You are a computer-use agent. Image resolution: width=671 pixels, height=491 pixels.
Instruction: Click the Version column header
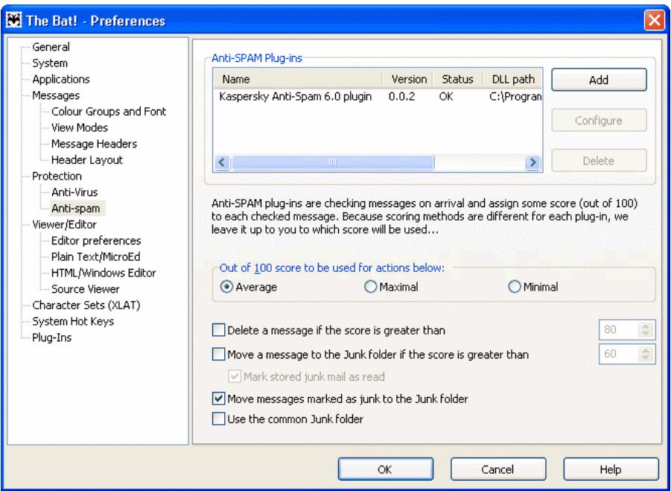click(408, 79)
